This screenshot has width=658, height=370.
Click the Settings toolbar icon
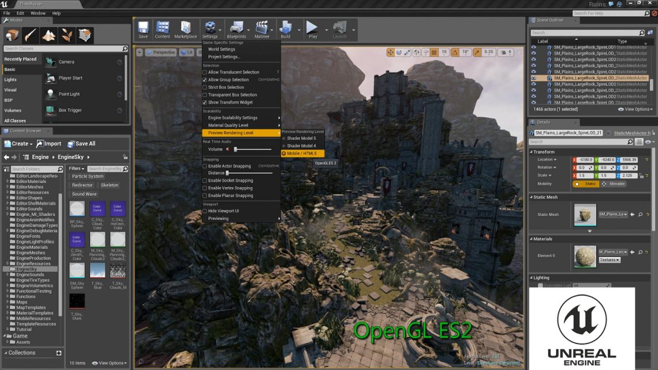coord(210,29)
